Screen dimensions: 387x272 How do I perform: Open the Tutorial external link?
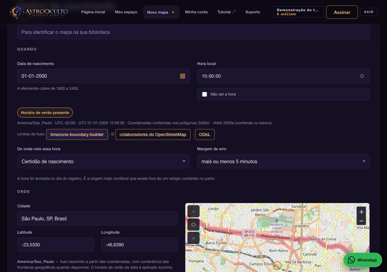coord(226,12)
